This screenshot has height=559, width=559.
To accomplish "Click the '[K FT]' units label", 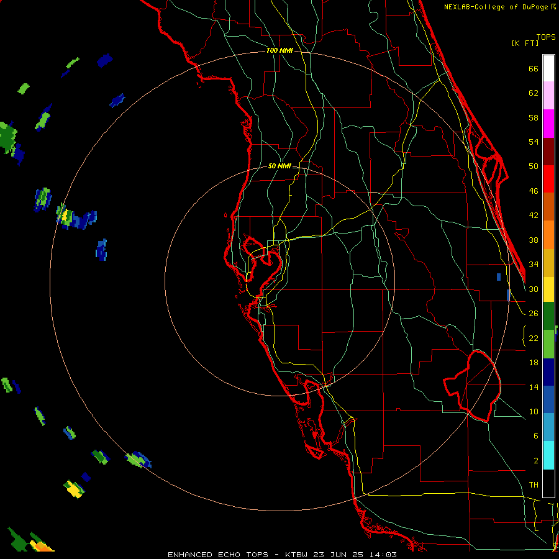I will pos(525,43).
